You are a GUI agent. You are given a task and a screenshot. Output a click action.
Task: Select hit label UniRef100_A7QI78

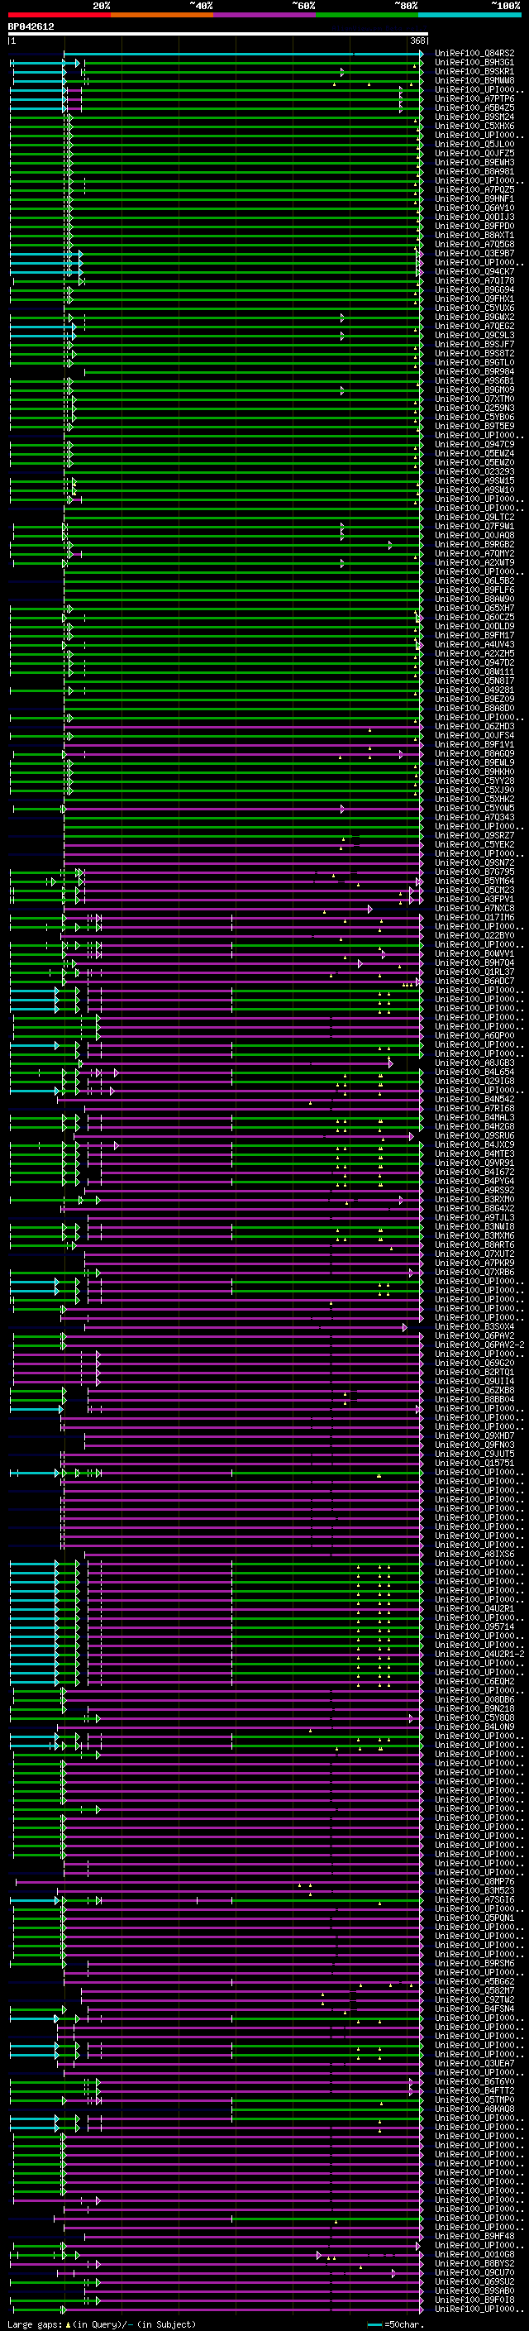click(x=474, y=280)
